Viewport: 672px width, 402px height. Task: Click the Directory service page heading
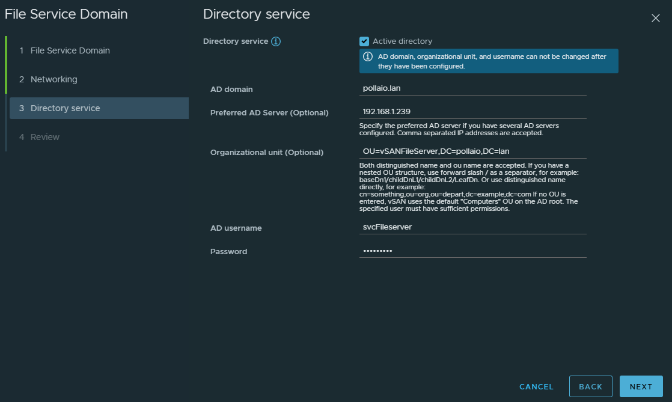(256, 14)
